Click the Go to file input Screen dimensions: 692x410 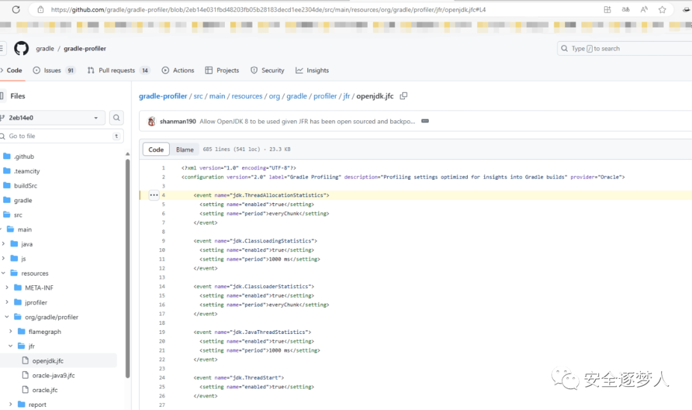(x=62, y=136)
